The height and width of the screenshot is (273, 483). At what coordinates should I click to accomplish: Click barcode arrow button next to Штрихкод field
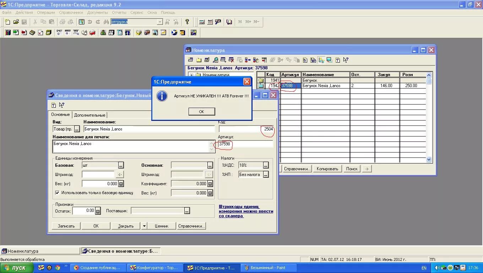(x=120, y=175)
